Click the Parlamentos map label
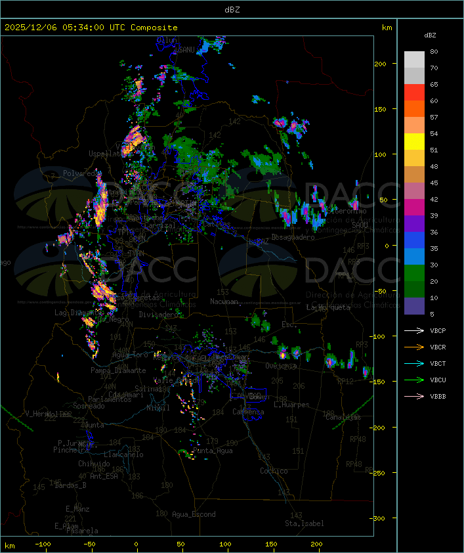 (x=110, y=399)
